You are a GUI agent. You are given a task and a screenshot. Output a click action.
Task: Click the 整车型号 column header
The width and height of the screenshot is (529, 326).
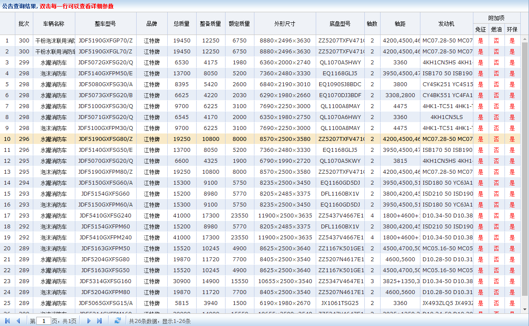[106, 24]
